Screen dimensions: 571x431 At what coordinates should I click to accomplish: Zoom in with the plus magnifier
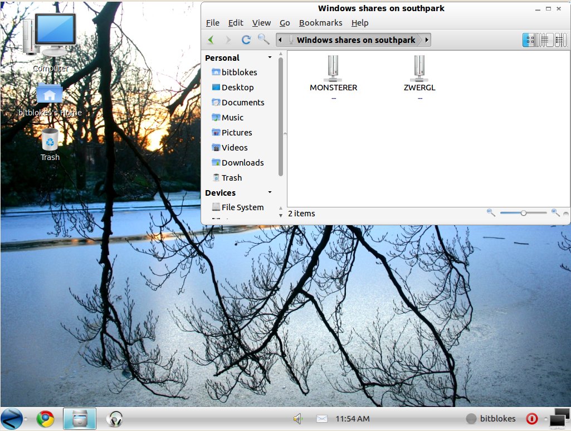(555, 213)
